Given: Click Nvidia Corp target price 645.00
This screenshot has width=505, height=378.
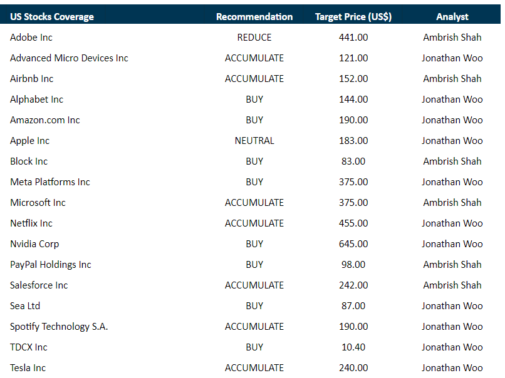Looking at the screenshot, I should (x=353, y=244).
